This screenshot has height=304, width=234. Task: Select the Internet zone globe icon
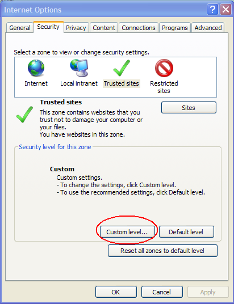coord(36,68)
